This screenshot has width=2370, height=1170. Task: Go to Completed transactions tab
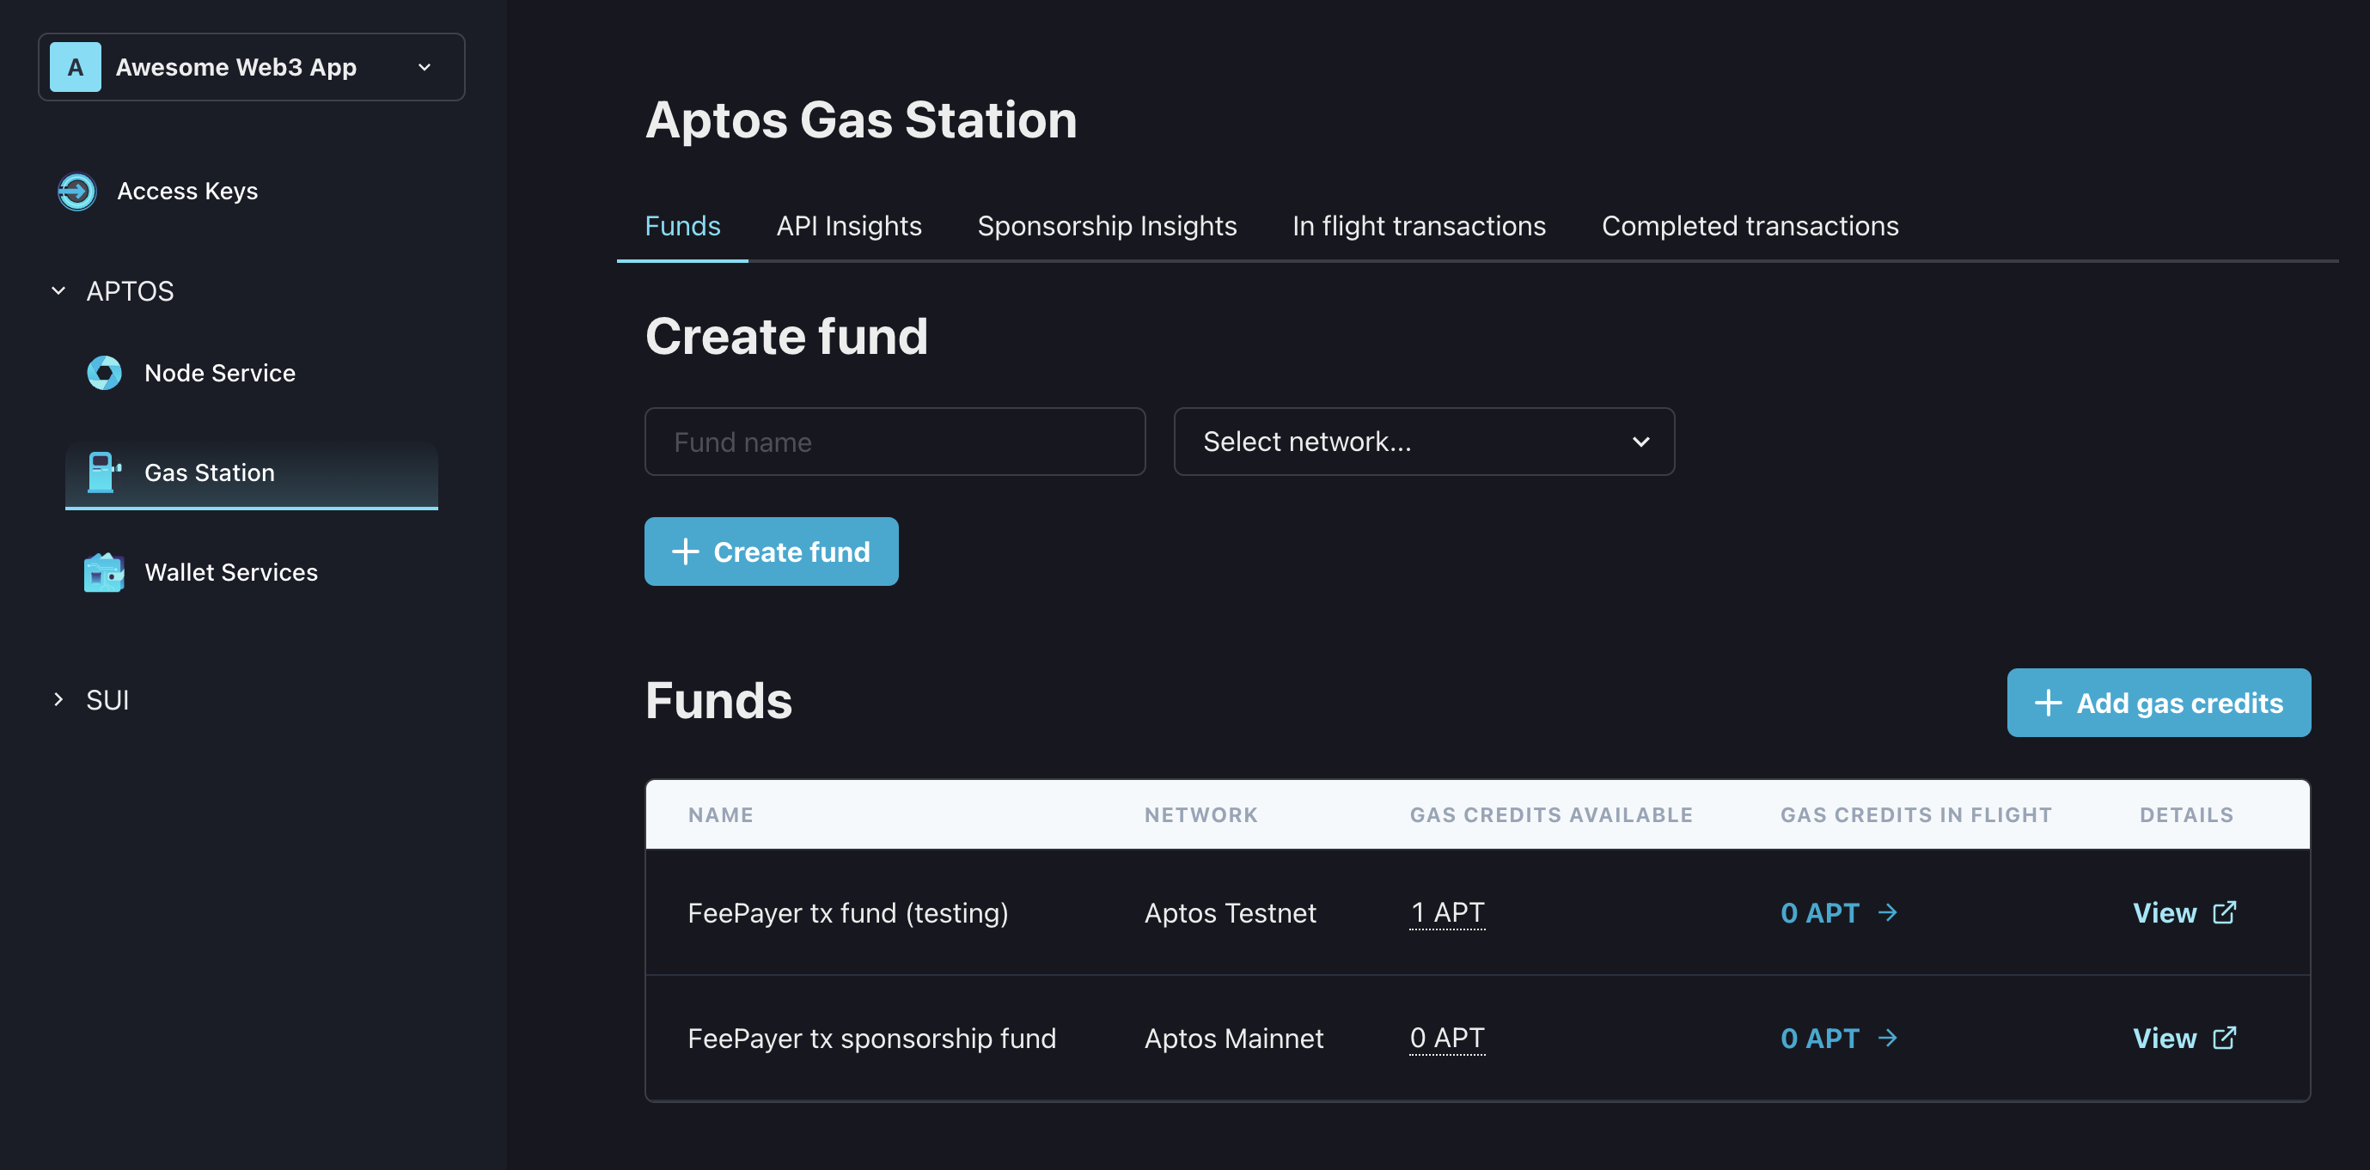[x=1749, y=226]
